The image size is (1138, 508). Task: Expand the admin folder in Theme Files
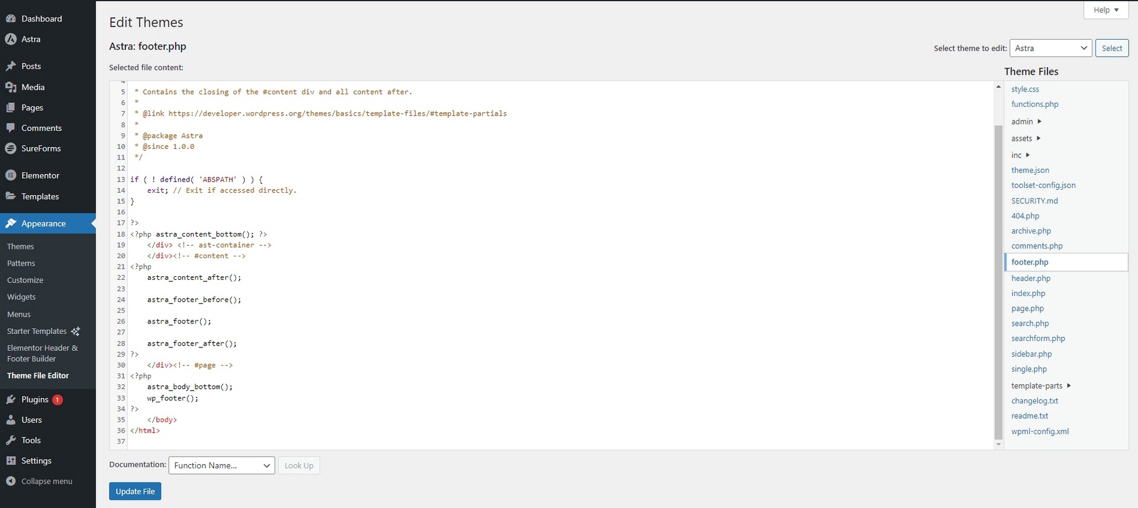coord(1026,121)
